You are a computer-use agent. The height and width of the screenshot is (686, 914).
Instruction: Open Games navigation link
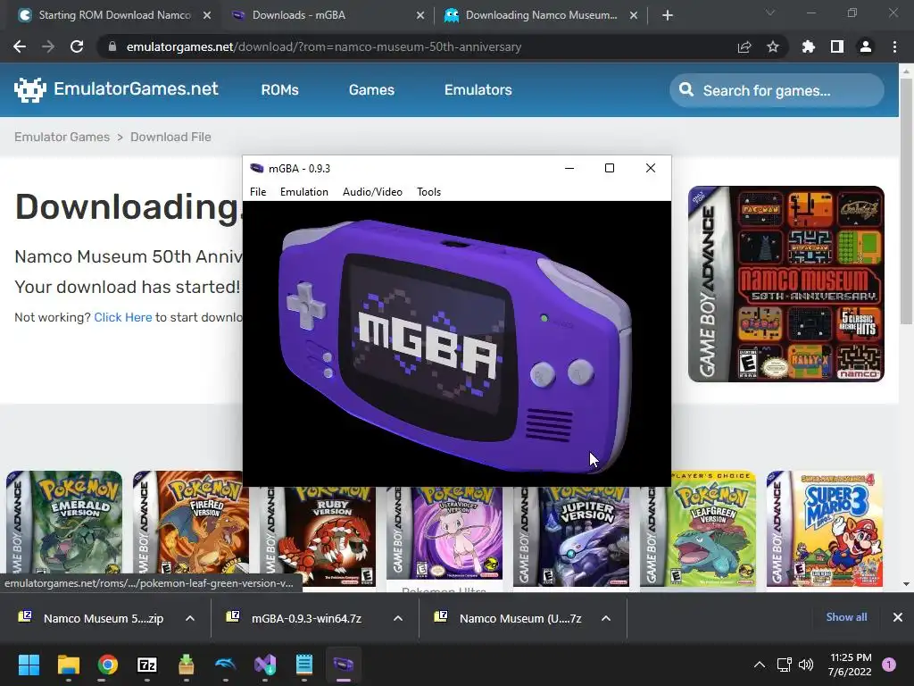tap(371, 90)
